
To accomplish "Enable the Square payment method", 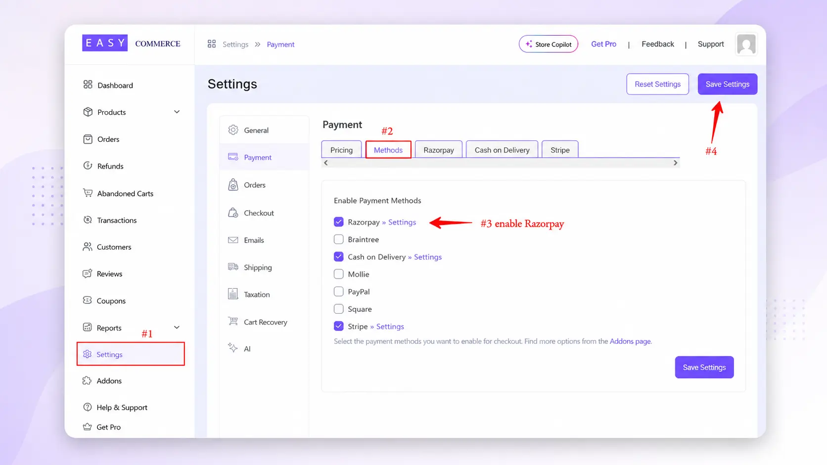I will tap(339, 309).
